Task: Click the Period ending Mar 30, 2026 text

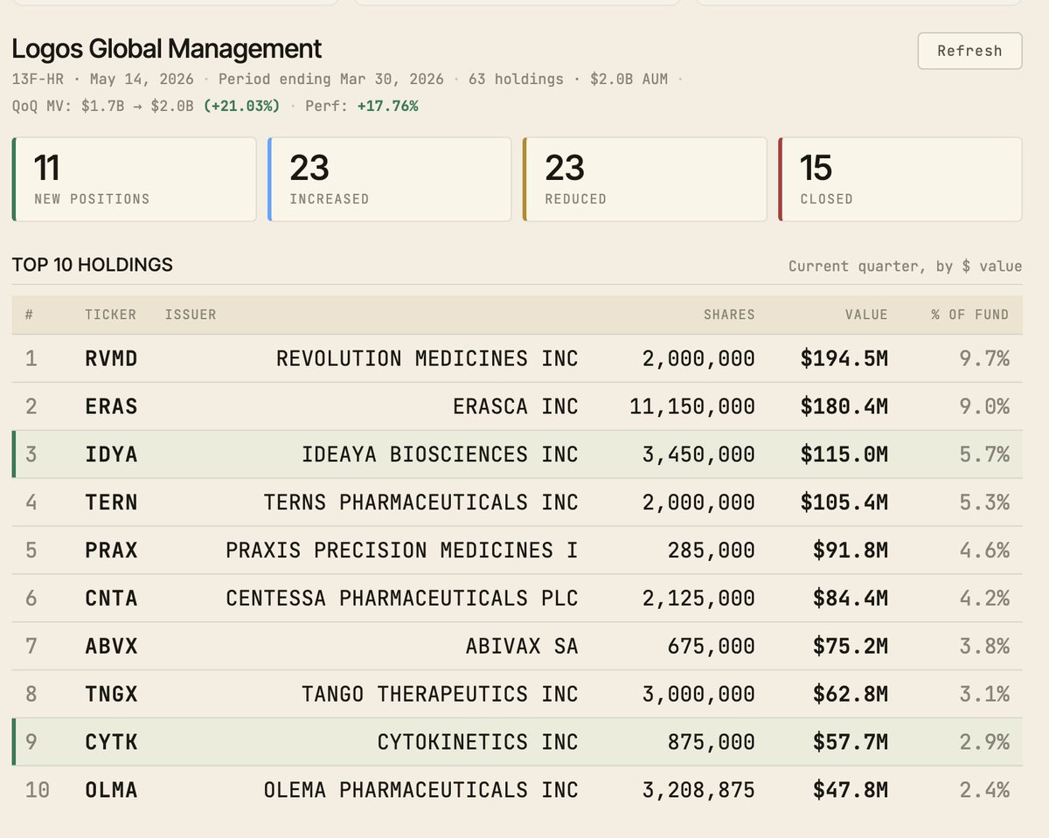Action: coord(331,79)
